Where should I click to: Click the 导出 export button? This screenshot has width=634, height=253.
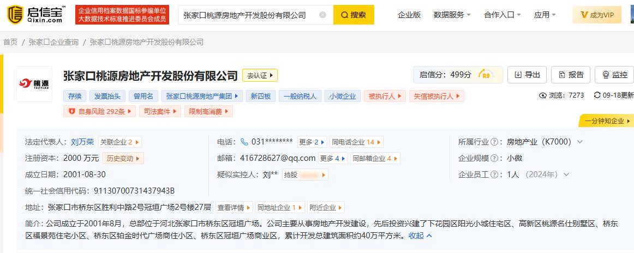click(527, 75)
